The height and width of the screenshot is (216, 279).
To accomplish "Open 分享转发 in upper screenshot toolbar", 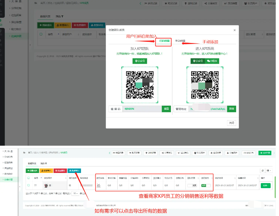I will point(211,3).
